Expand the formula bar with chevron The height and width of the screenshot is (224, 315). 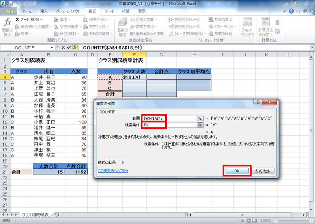click(312, 47)
